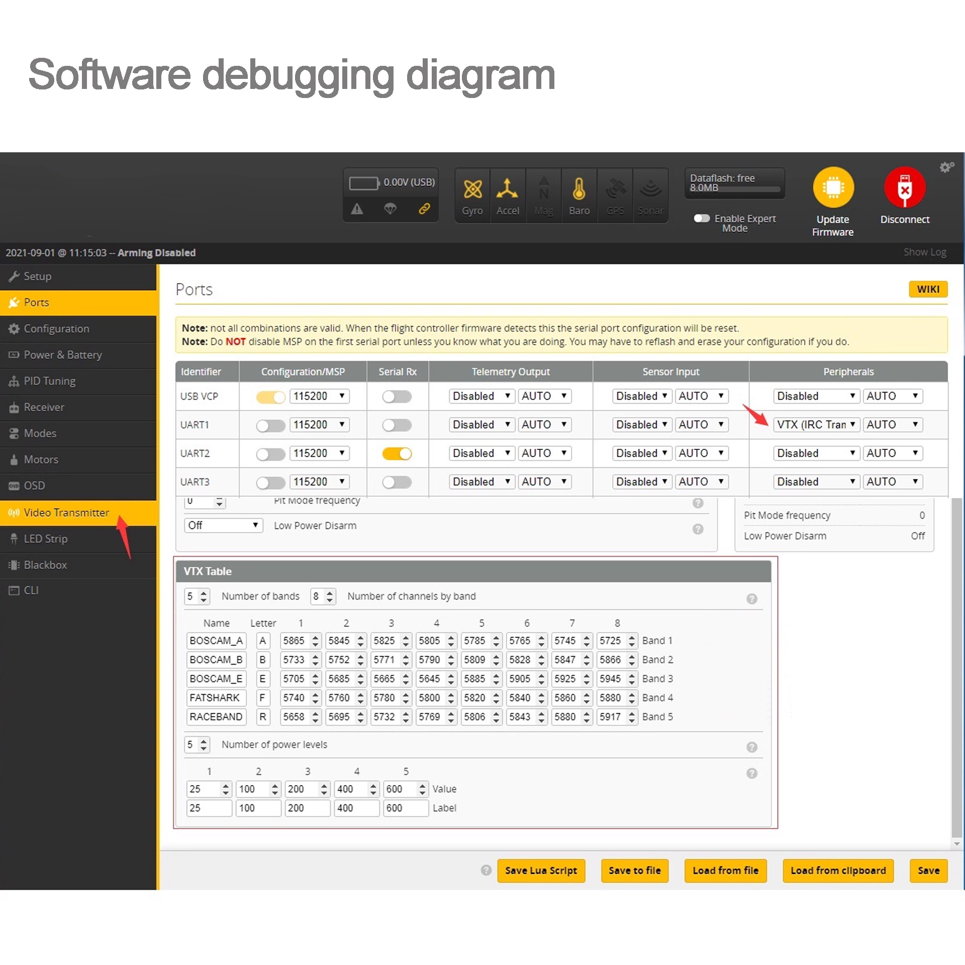Open UART1 peripherals VTX (IRC Tramp) dropdown
This screenshot has width=965, height=965.
[x=816, y=425]
